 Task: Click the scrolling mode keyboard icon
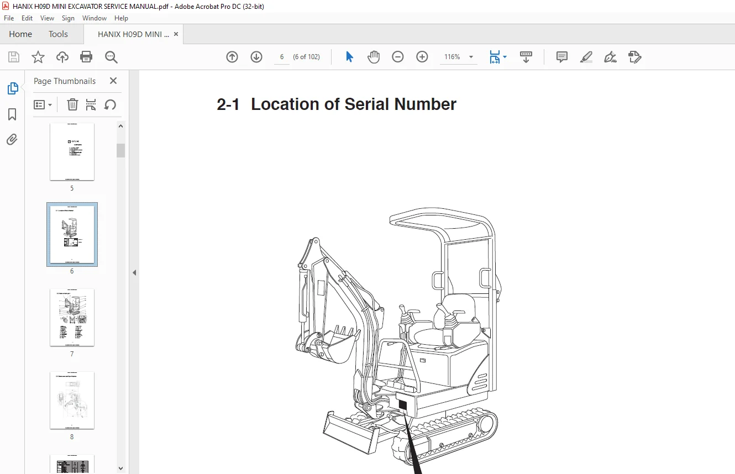click(526, 57)
